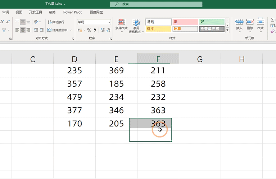Apply the 检查单元格 cell style
Screen dimensions: 276x179
click(212, 29)
